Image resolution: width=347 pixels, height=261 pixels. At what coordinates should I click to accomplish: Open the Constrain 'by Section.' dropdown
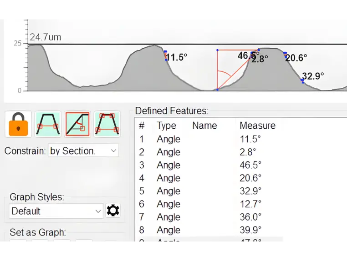coord(83,151)
